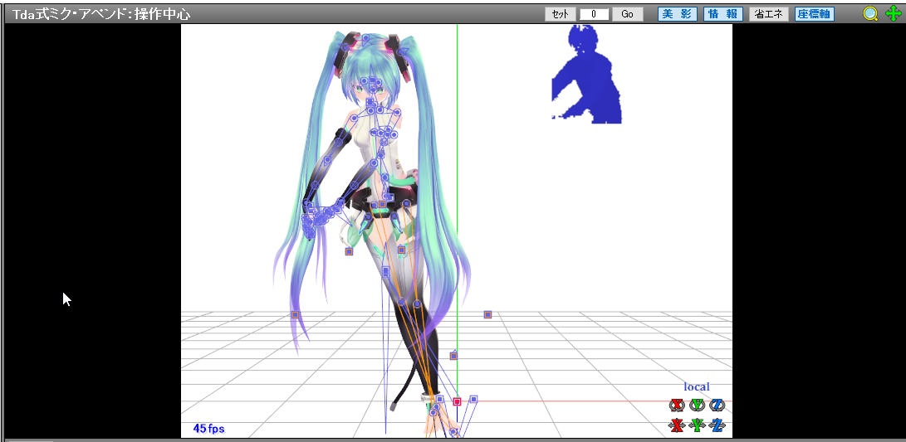The width and height of the screenshot is (906, 442).
Task: Click the green four-arrow camera pan icon
Action: click(x=892, y=14)
